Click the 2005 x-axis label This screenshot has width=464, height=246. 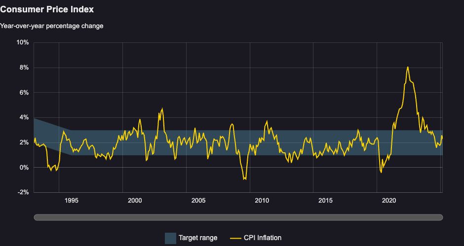click(198, 201)
